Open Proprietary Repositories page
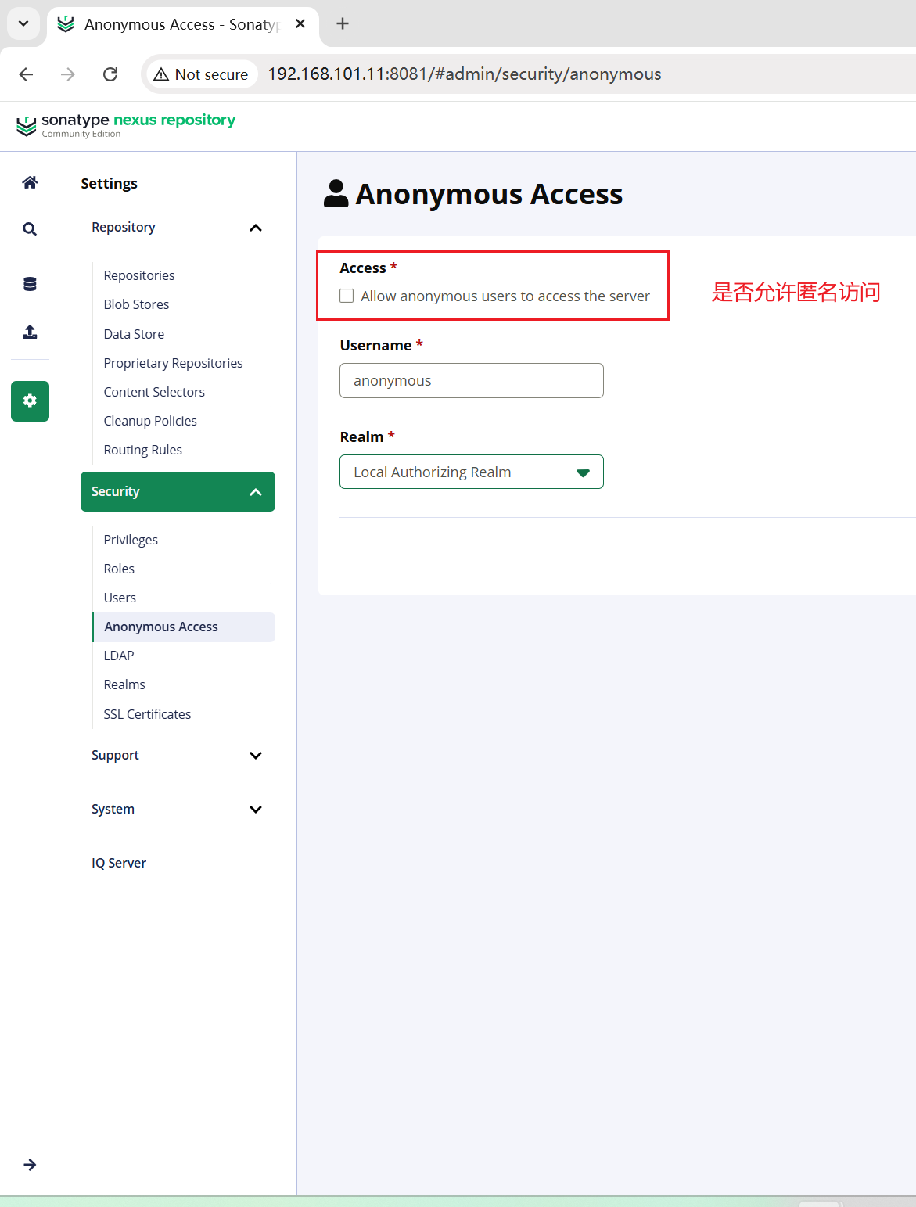The image size is (916, 1207). coord(173,363)
